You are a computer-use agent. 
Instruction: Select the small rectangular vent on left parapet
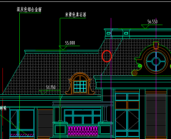(108, 33)
